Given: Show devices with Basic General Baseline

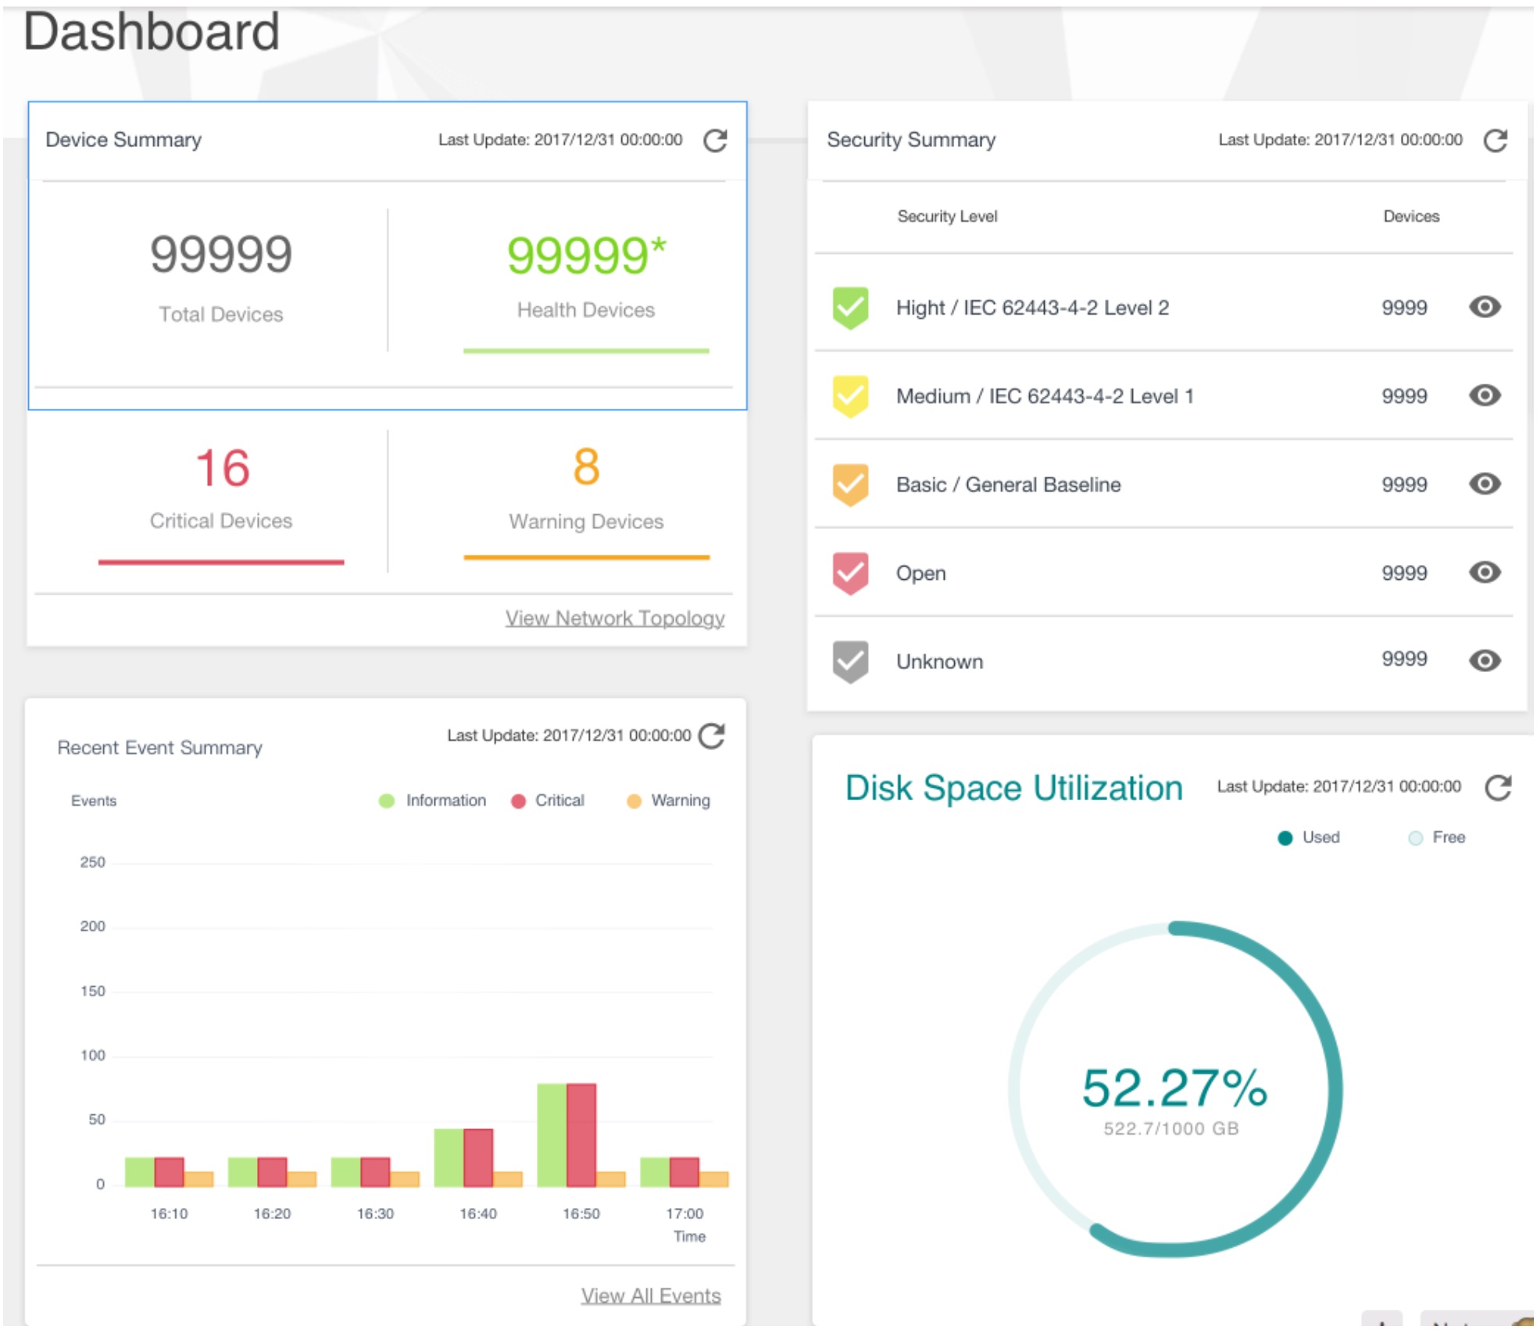Looking at the screenshot, I should [1484, 484].
